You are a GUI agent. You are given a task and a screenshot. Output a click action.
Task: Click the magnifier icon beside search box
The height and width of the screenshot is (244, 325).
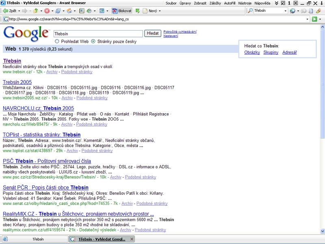tap(250, 11)
